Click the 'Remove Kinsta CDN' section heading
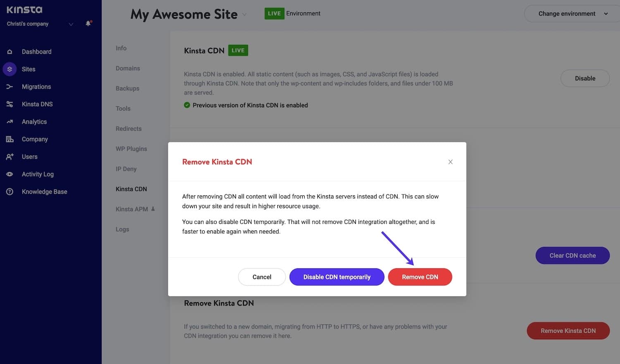620x364 pixels. [219, 303]
